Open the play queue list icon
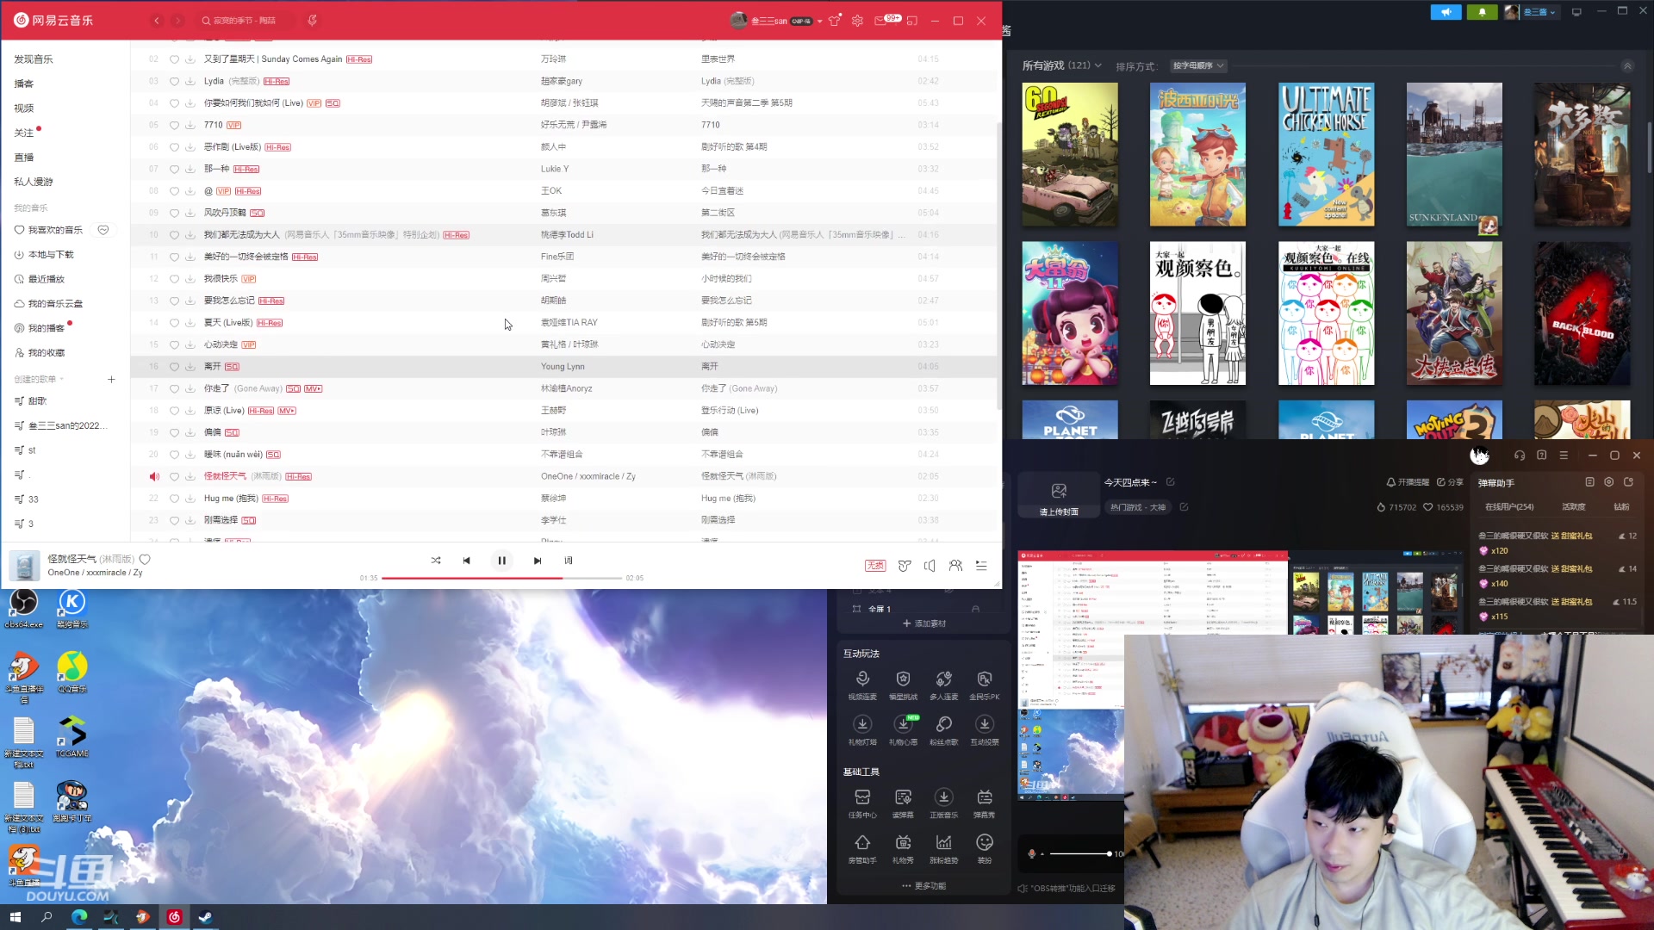1654x930 pixels. click(x=981, y=566)
